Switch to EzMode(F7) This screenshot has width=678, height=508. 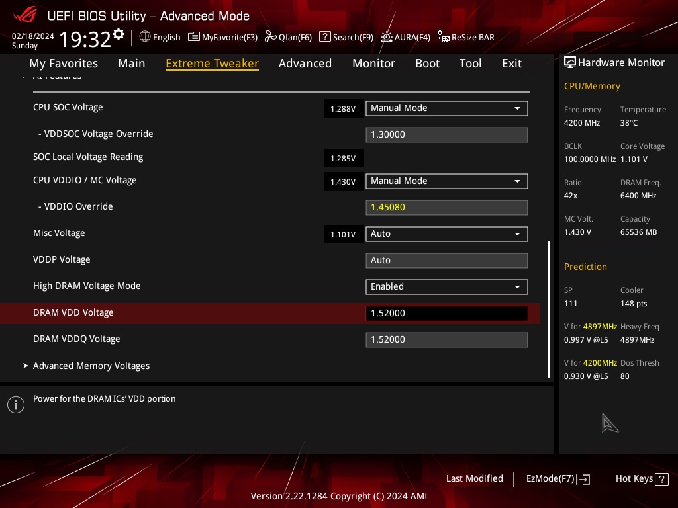pos(557,479)
